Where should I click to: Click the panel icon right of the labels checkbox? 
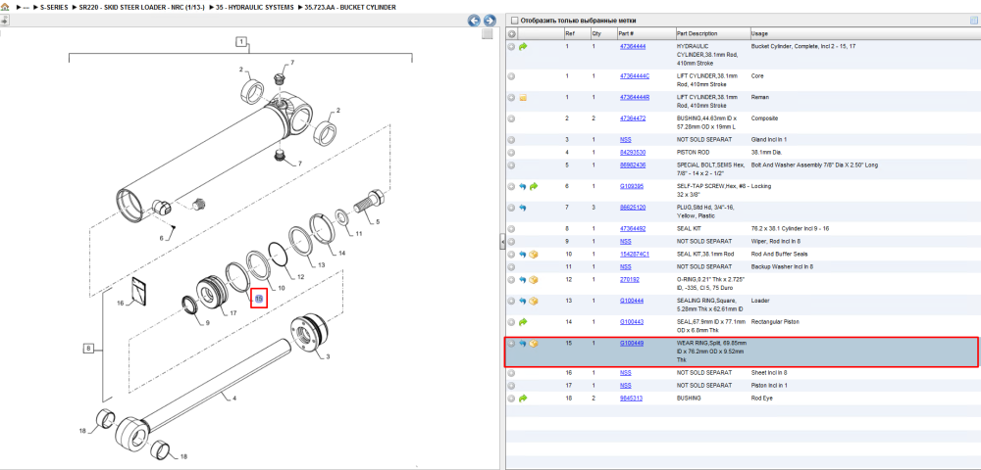[x=973, y=21]
